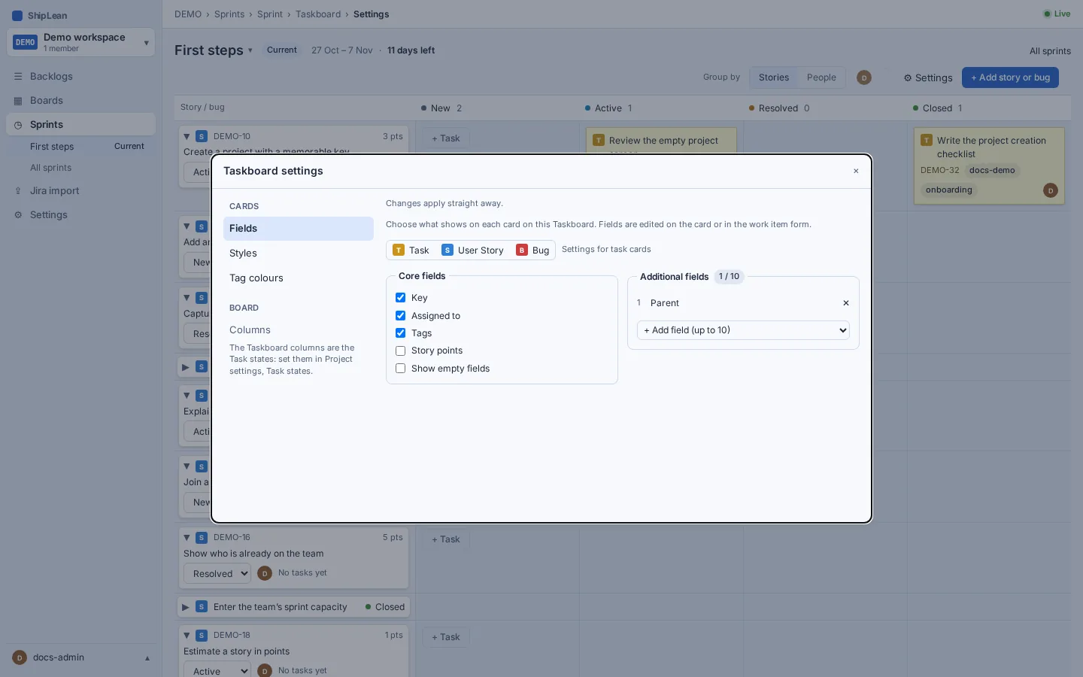Click the DEMO-16 story type icon

pyautogui.click(x=202, y=538)
